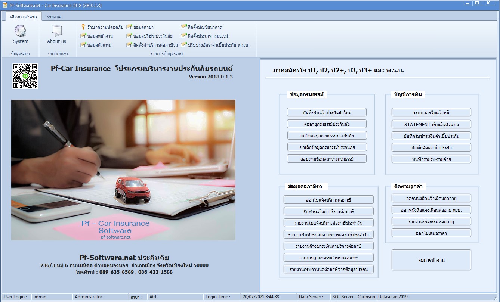500x302 pixels.
Task: Open ข้อมูลพนักงาน in the ribbon
Action: pyautogui.click(x=97, y=36)
